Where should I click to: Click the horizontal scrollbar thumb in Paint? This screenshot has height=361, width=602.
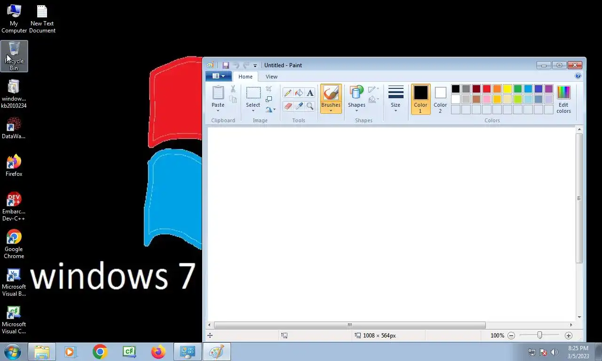(x=349, y=325)
